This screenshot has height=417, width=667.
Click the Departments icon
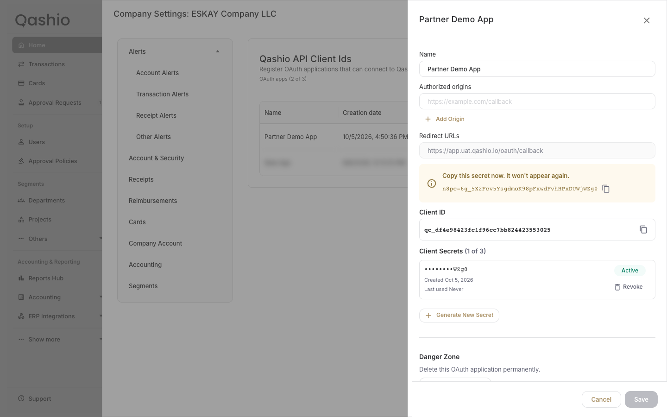(21, 201)
